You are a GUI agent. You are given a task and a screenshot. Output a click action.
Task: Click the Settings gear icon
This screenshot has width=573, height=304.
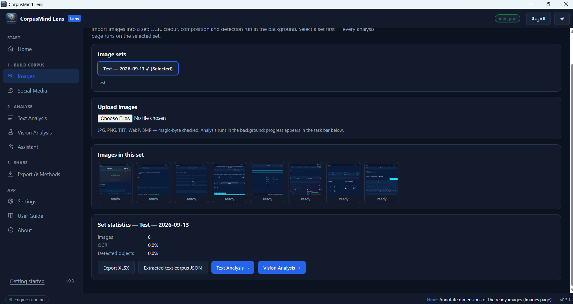[x=11, y=201]
